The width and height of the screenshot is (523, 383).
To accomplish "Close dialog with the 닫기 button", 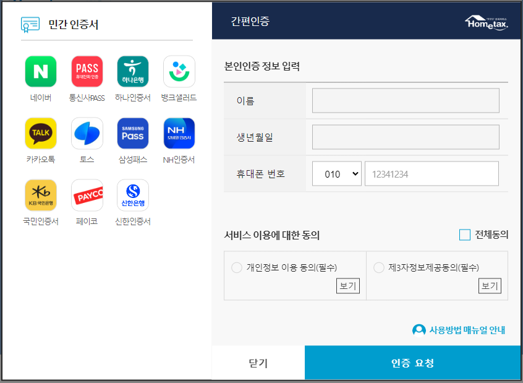I will tap(257, 363).
